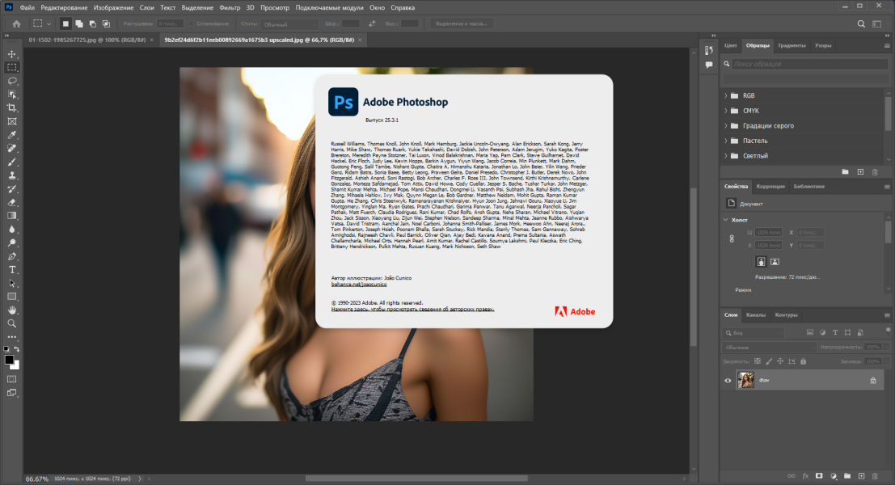
Task: Click the Поиск образцов search field
Action: 809,64
